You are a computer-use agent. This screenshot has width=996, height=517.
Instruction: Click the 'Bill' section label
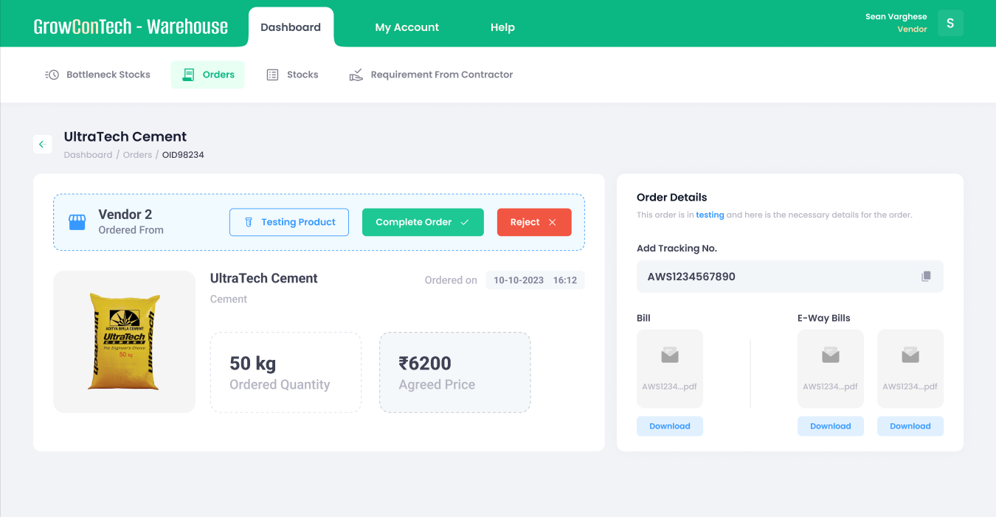643,318
